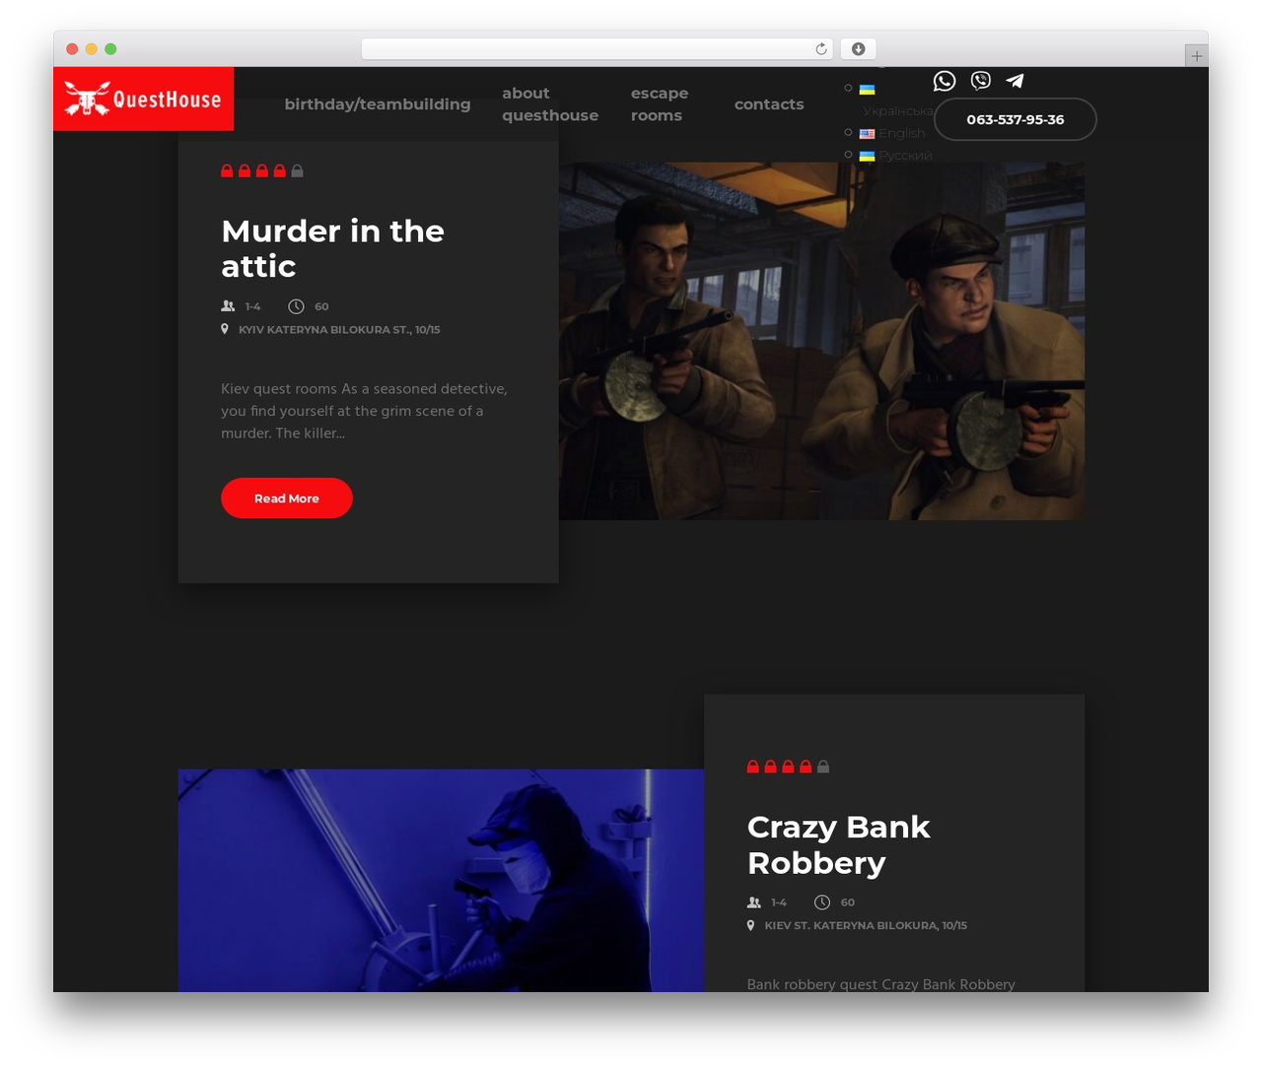This screenshot has width=1262, height=1068.
Task: Click the browser address bar
Action: [x=597, y=49]
